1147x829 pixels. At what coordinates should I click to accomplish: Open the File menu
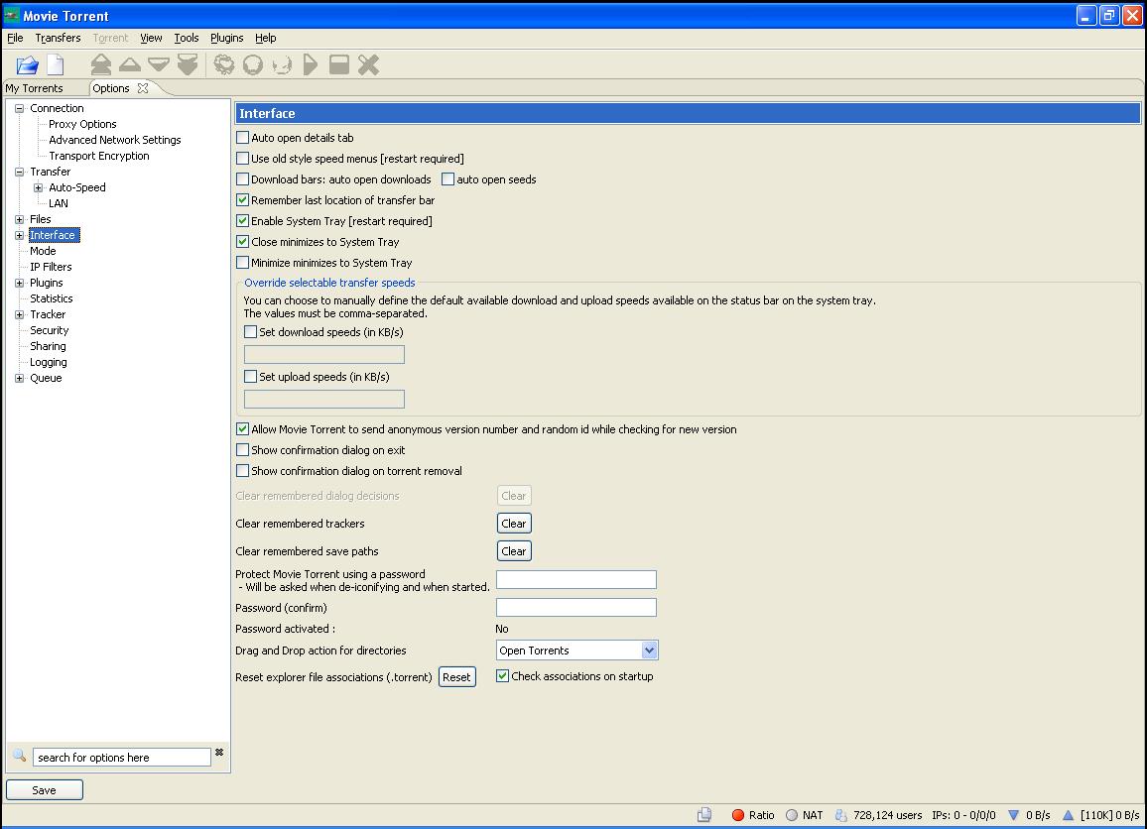click(x=15, y=38)
